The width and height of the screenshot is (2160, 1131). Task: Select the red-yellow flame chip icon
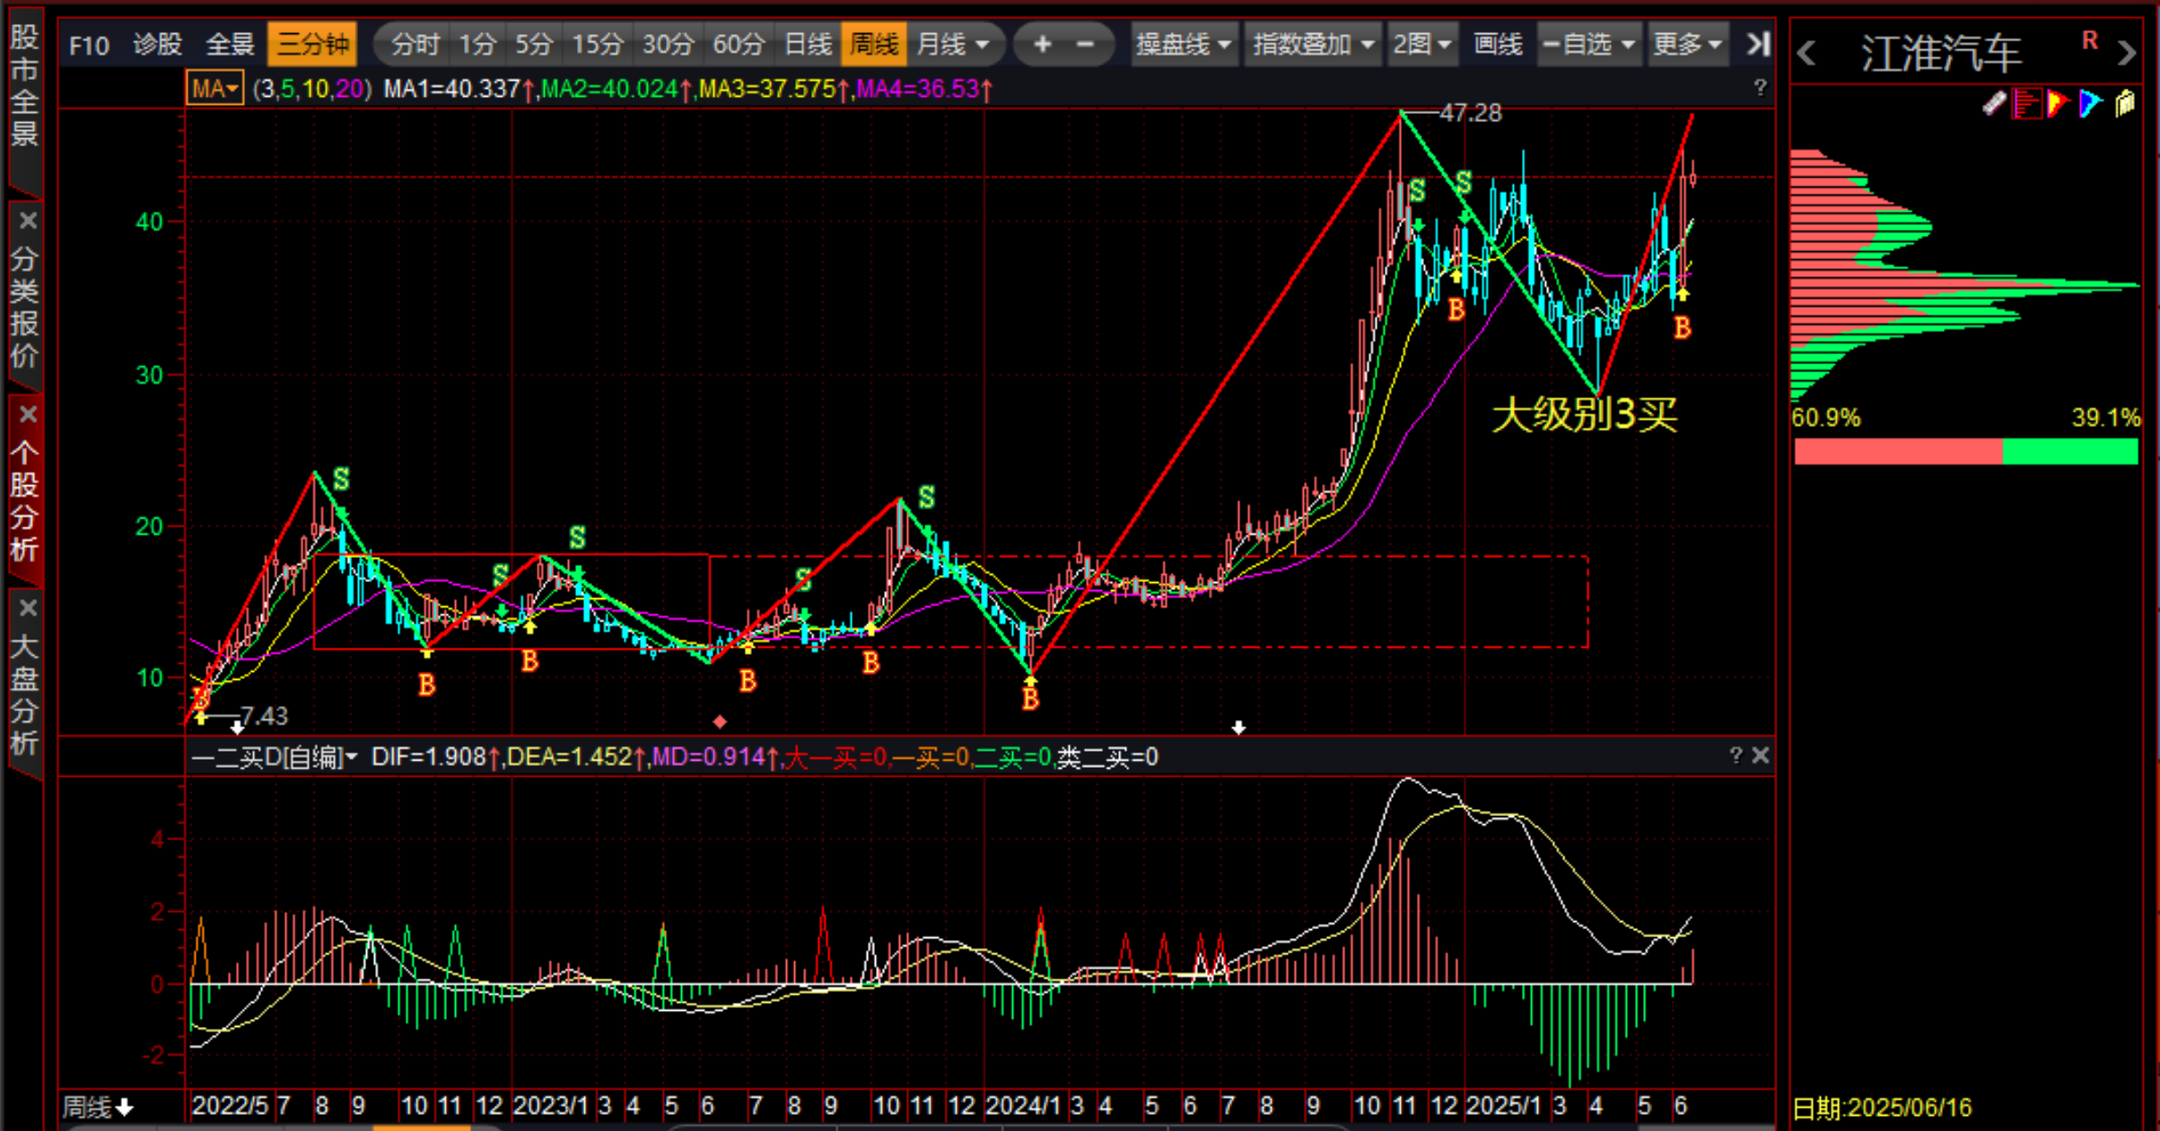(x=2059, y=104)
